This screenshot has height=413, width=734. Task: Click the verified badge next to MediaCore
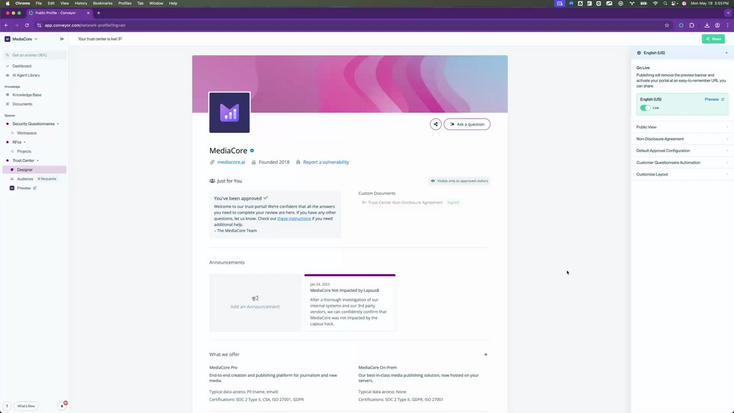(x=252, y=151)
